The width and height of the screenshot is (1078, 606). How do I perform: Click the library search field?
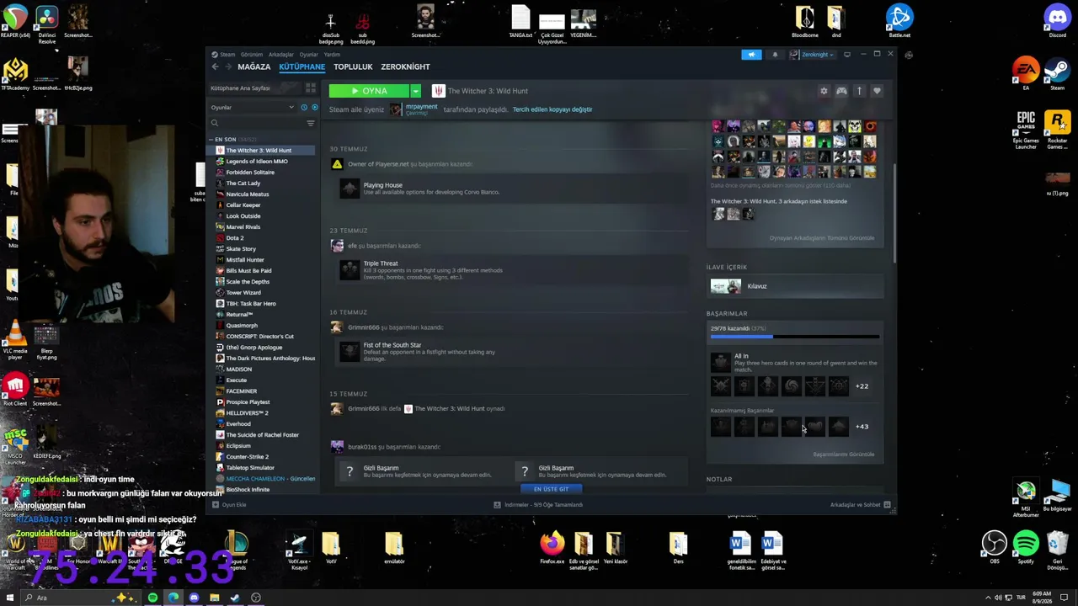[x=255, y=123]
